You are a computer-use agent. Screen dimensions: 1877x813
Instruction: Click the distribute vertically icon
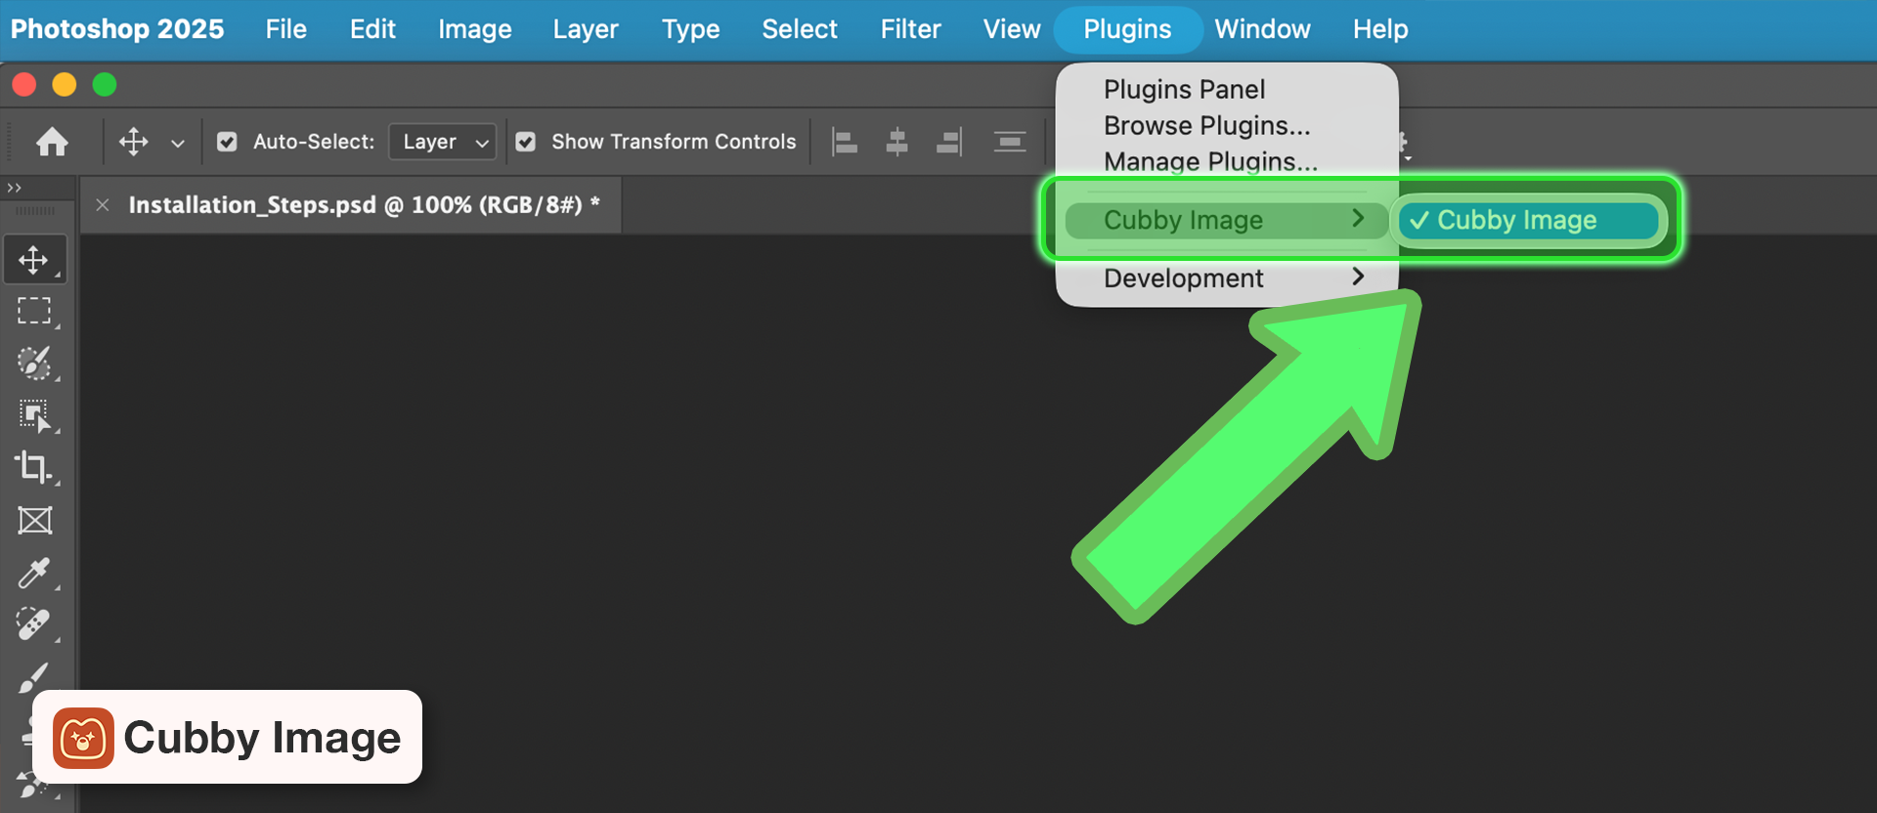(1010, 142)
